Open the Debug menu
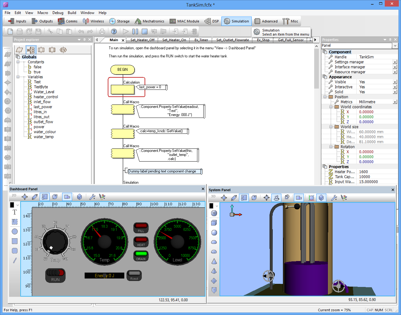Viewport: 401px width, 315px height. coord(58,13)
